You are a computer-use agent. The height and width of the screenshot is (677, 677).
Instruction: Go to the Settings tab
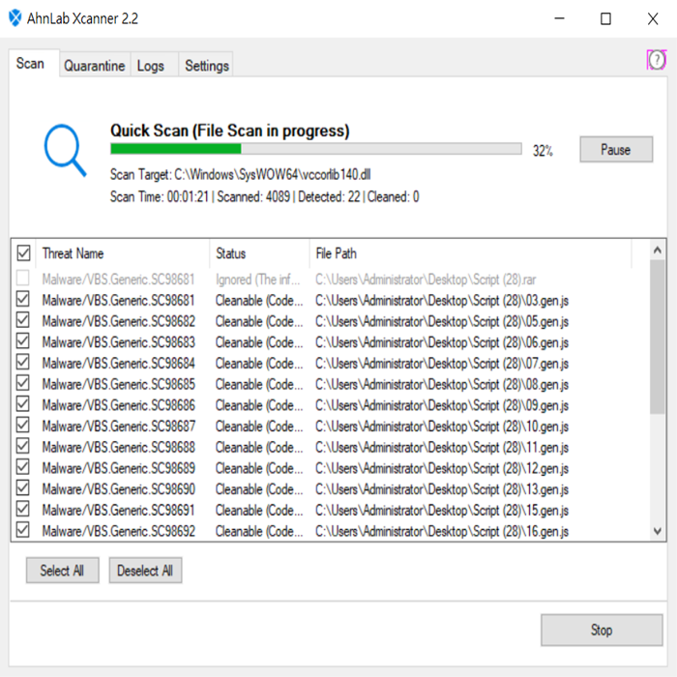[206, 66]
